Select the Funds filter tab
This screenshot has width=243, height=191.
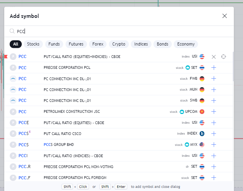click(54, 44)
